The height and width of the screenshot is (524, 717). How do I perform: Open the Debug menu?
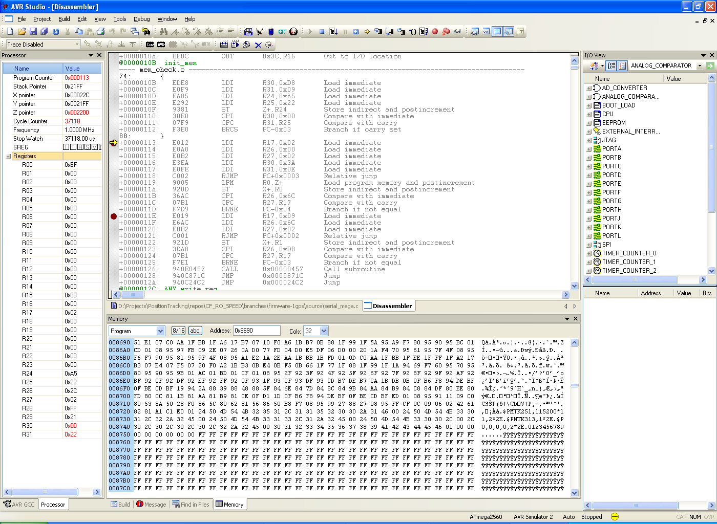point(142,19)
